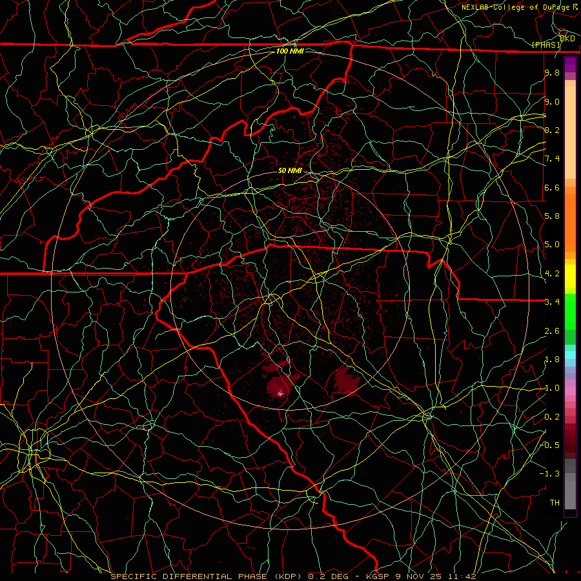Click the 2.6 color scale value
The width and height of the screenshot is (581, 581).
pyautogui.click(x=552, y=331)
